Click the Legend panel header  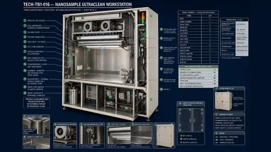[x=230, y=133]
